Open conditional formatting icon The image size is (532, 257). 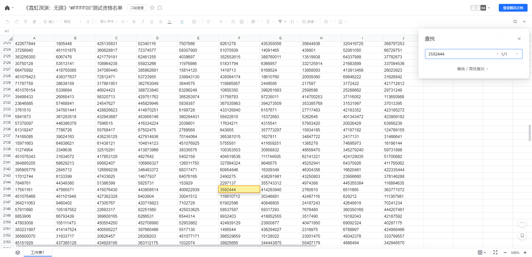[x=253, y=22]
